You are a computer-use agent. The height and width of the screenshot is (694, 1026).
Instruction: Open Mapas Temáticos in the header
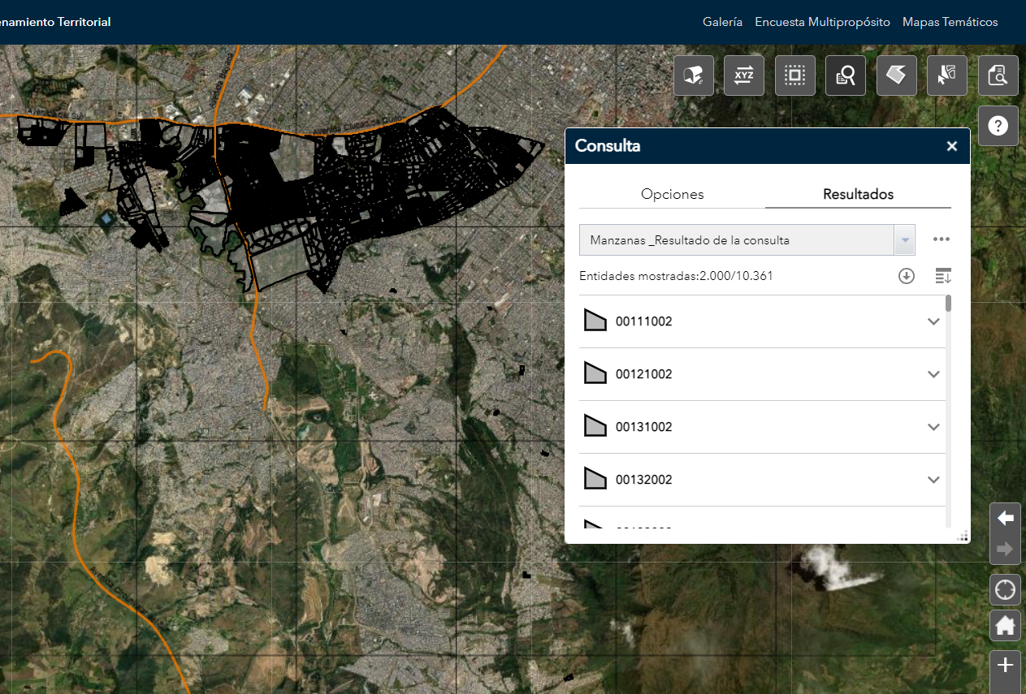(x=950, y=22)
